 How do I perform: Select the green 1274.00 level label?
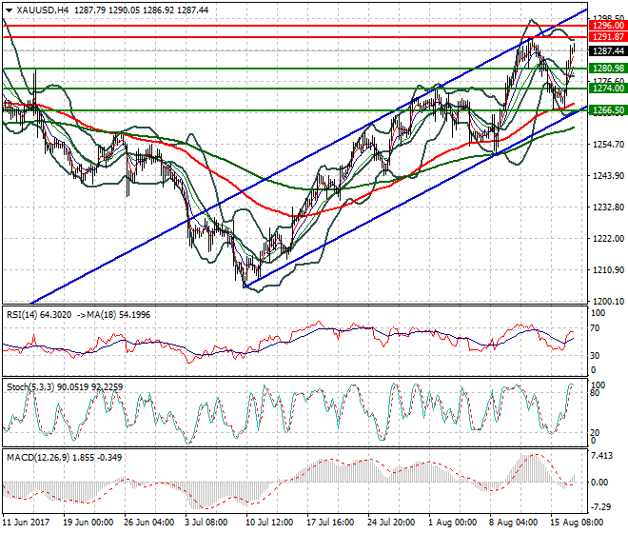608,89
